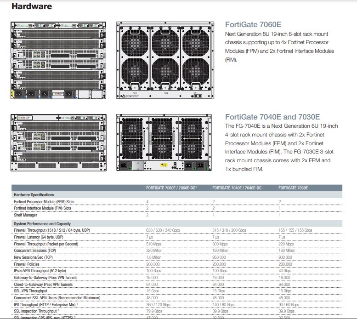Click the "System Performance and Capacity" section row
This screenshot has width=357, height=319.
click(x=177, y=223)
